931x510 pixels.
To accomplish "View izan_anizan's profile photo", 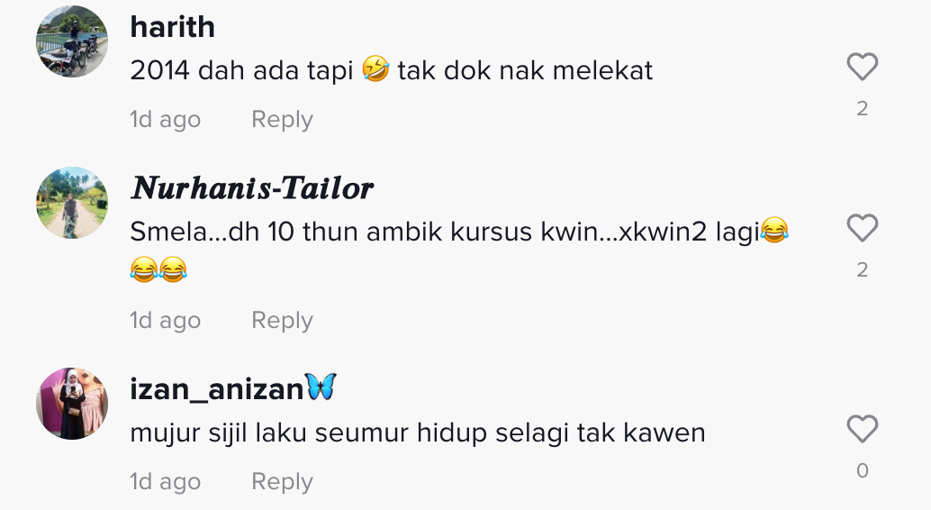I will (72, 404).
